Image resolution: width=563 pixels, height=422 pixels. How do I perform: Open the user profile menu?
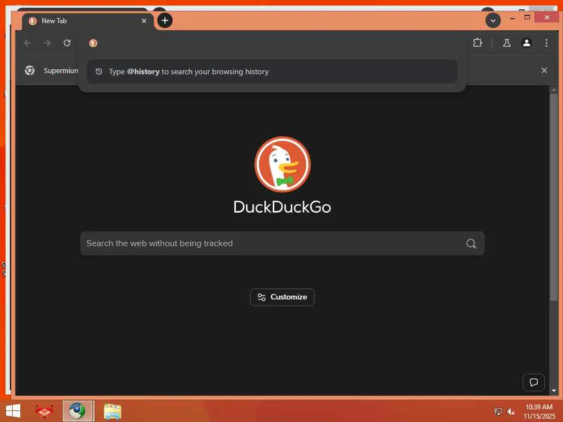pos(526,43)
